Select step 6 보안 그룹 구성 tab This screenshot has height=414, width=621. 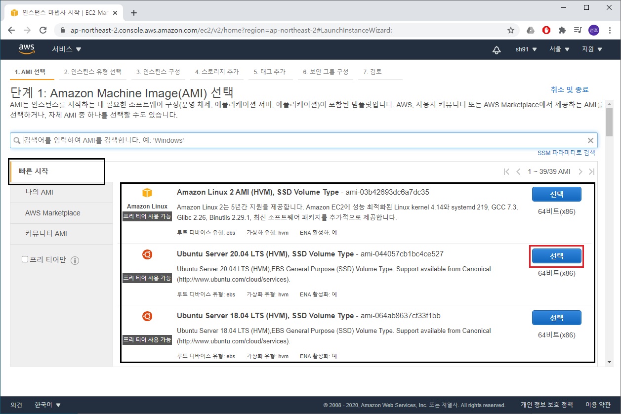coord(326,72)
